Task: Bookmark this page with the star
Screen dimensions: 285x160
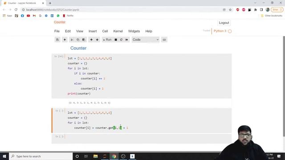Action: point(230,10)
